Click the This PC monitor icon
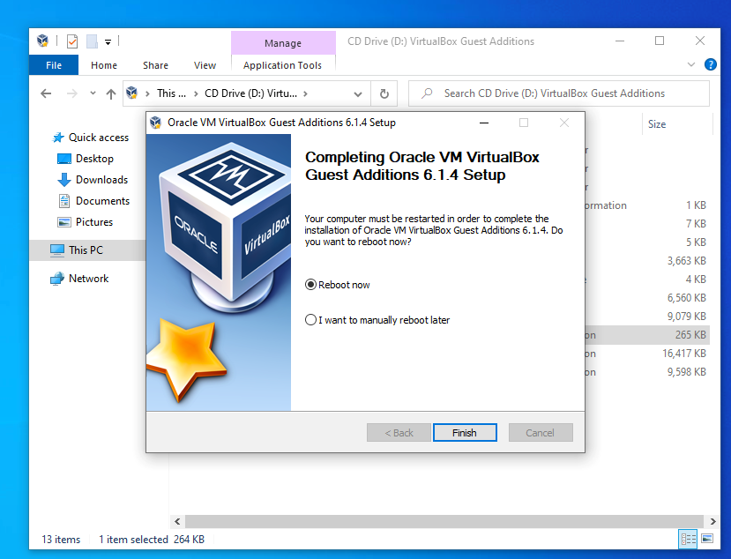 click(x=57, y=250)
